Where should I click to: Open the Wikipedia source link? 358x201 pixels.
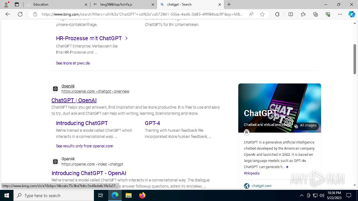coord(251,173)
